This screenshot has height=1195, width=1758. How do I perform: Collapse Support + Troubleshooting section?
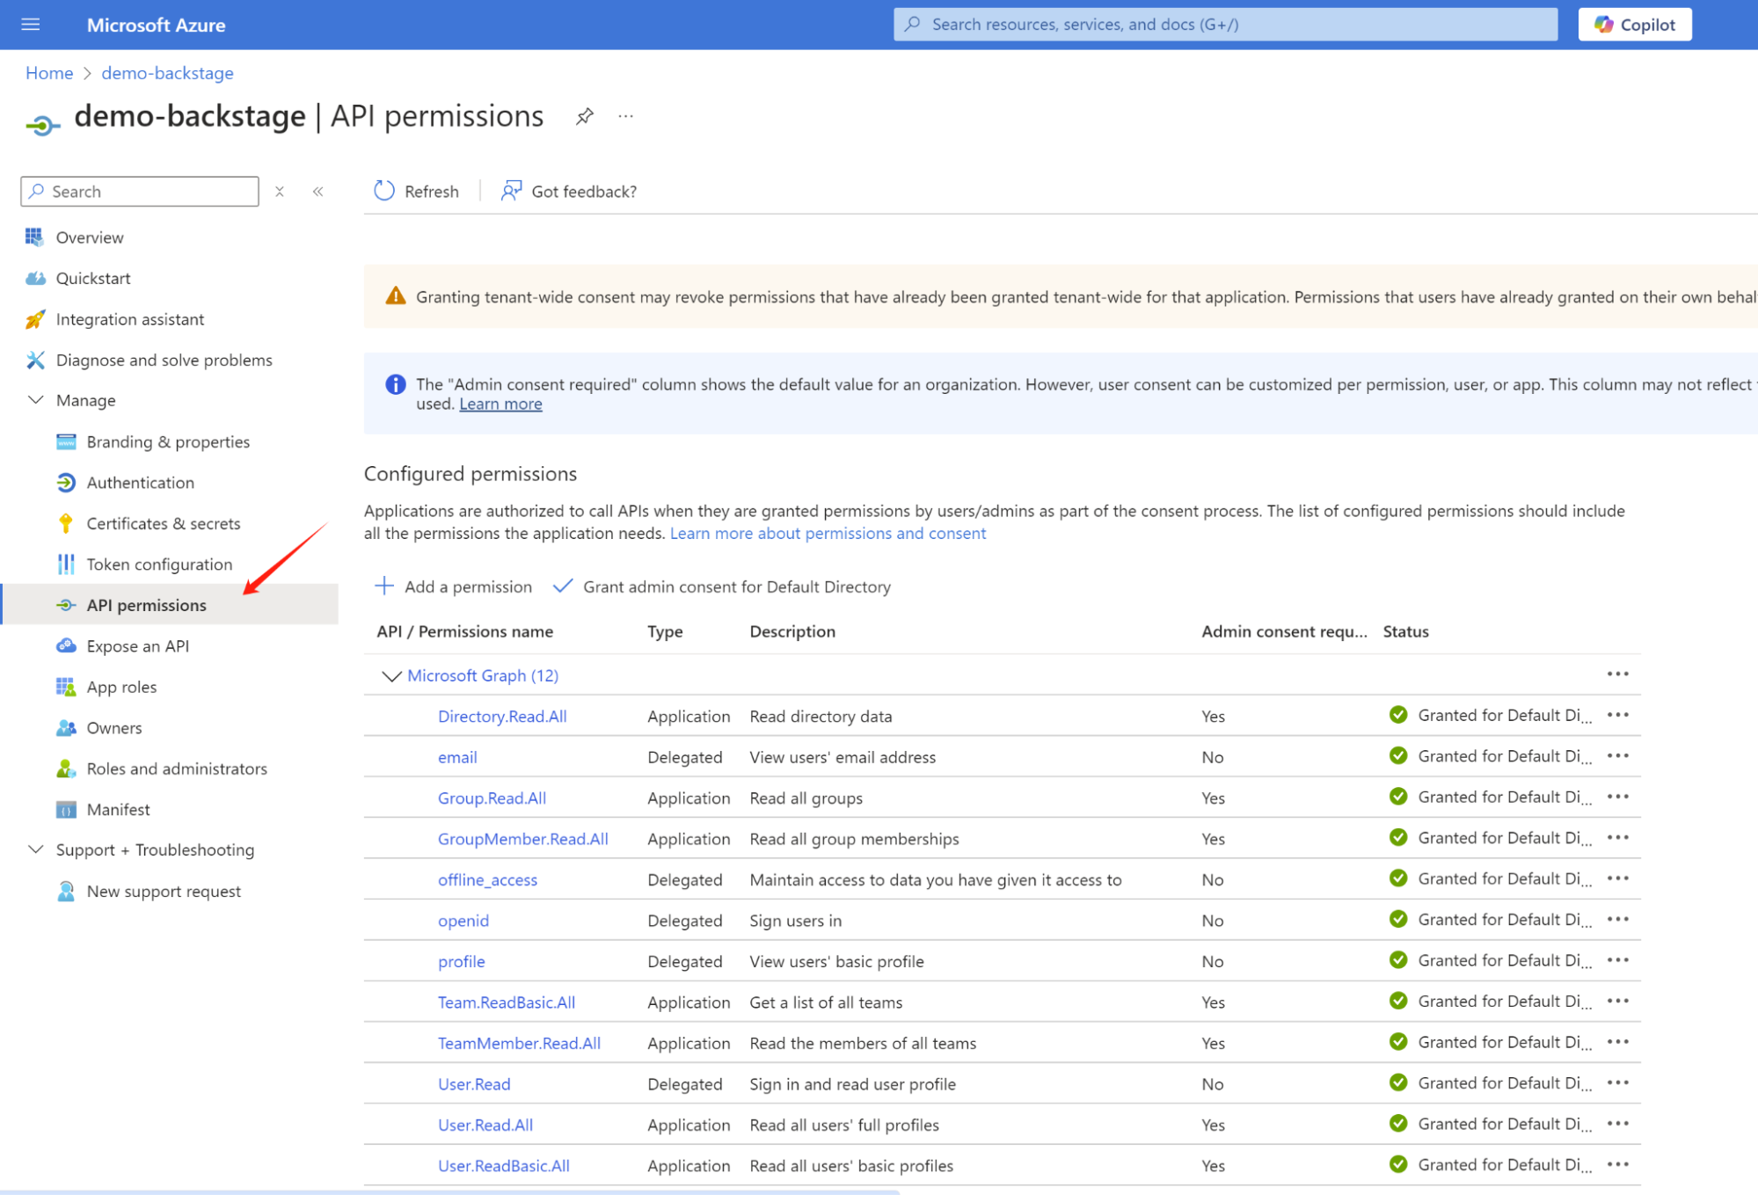[36, 849]
